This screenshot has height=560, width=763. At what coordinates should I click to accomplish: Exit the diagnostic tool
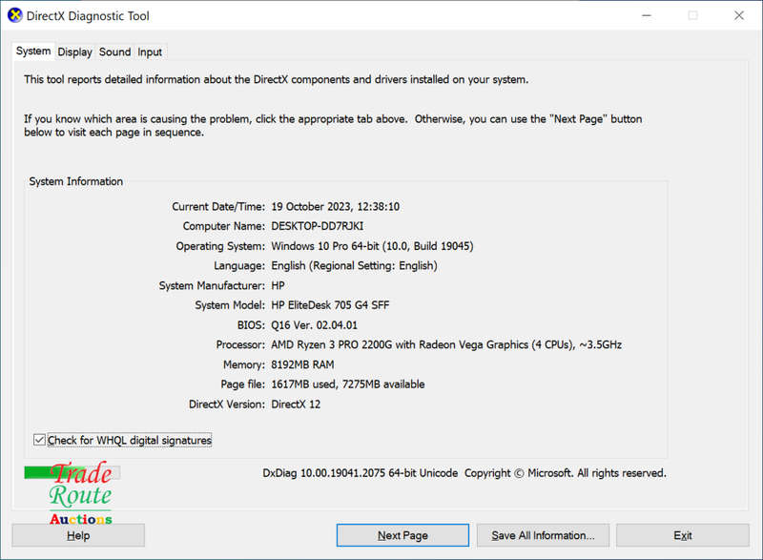(683, 535)
